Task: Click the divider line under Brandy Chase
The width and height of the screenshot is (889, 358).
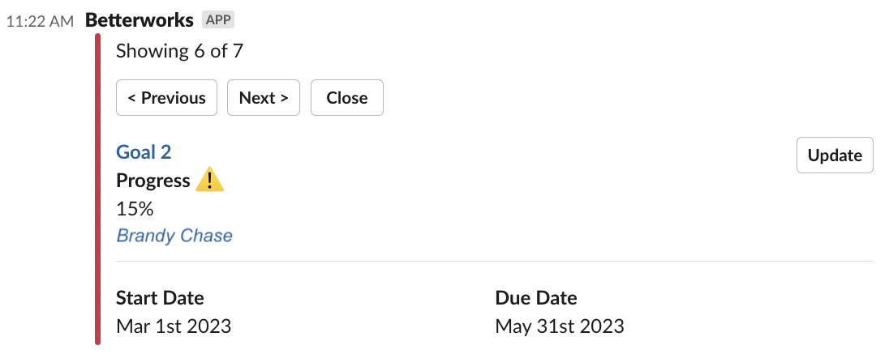Action: [x=495, y=261]
